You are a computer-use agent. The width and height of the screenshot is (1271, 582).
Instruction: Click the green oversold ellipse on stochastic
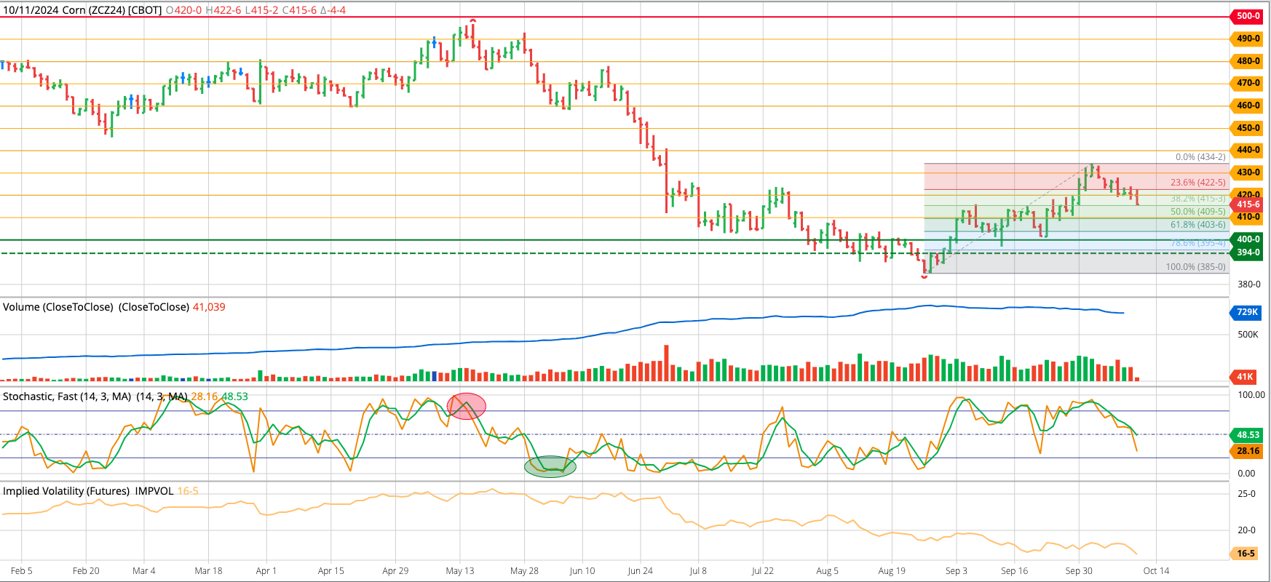point(550,466)
